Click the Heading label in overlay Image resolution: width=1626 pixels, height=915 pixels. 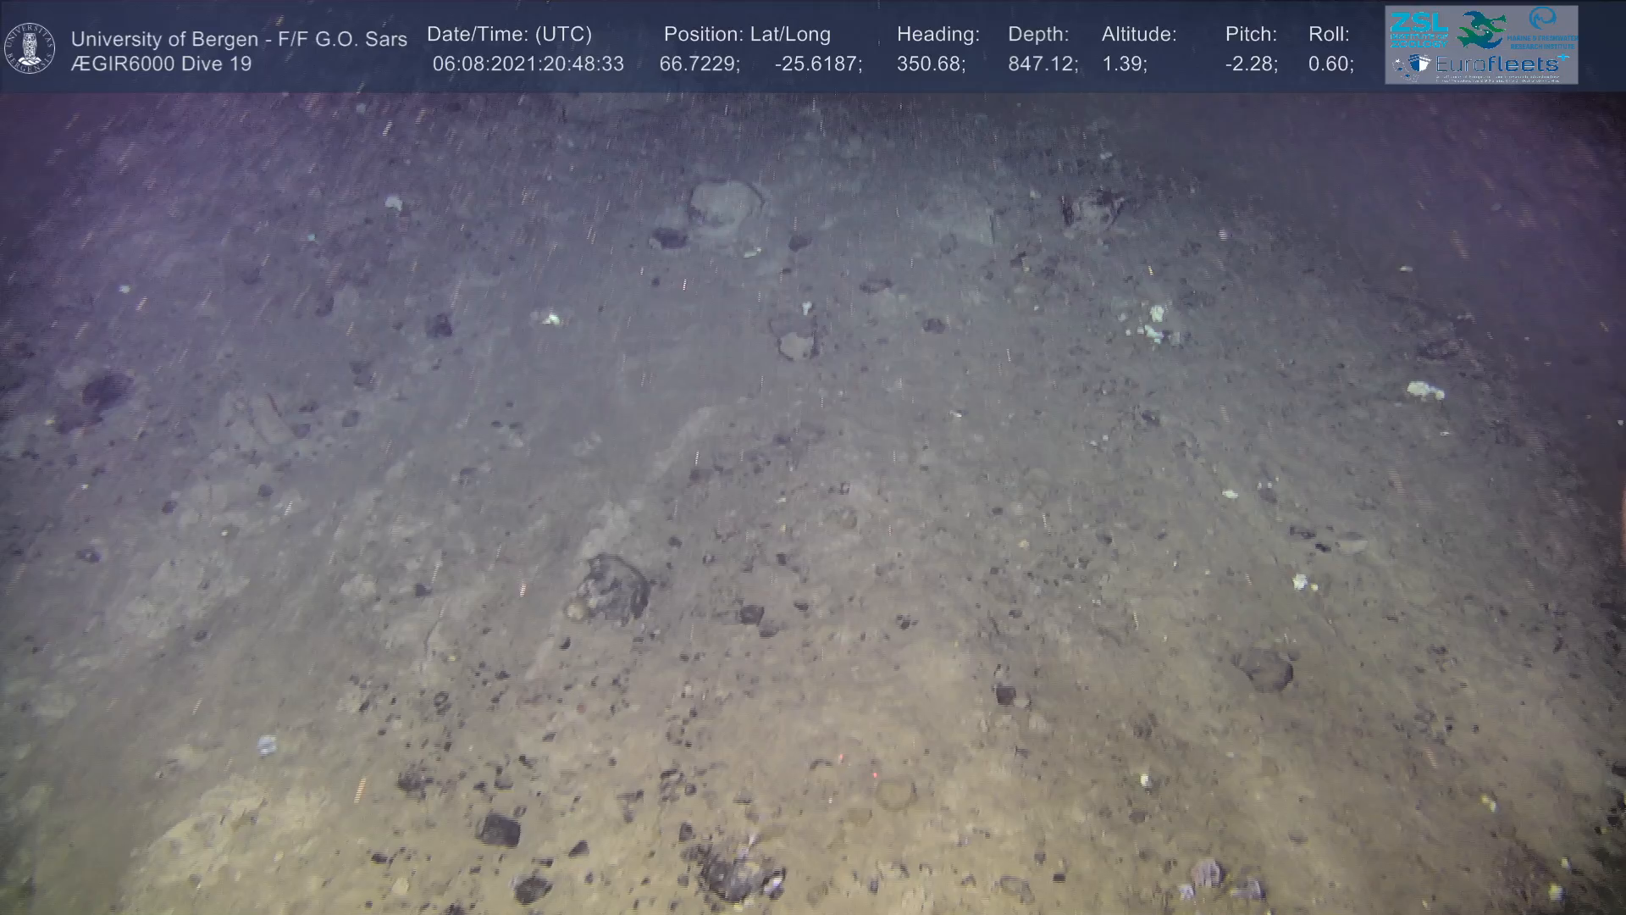(937, 35)
